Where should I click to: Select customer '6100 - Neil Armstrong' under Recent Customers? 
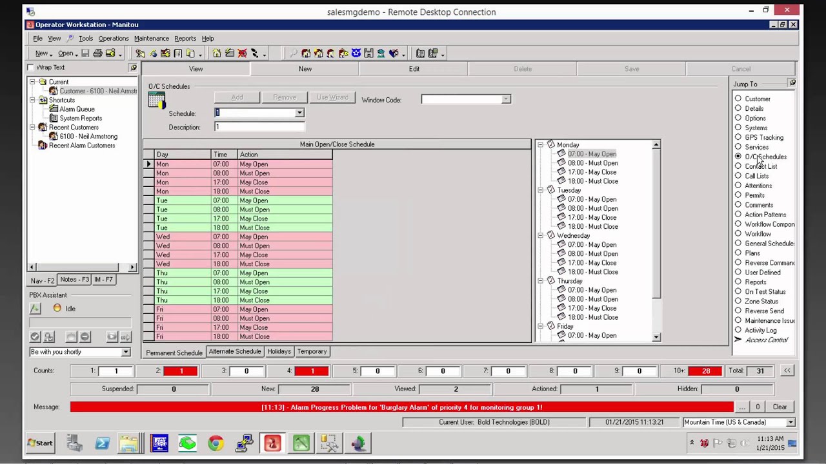(88, 137)
